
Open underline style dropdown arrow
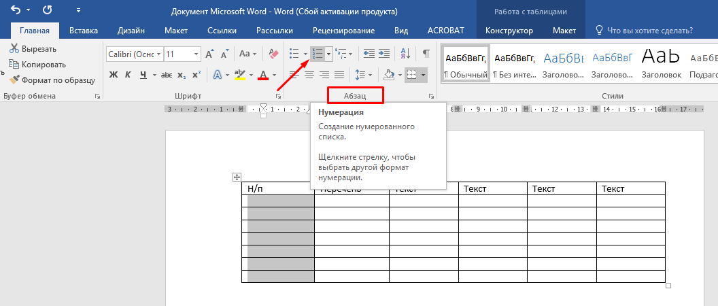(x=154, y=75)
